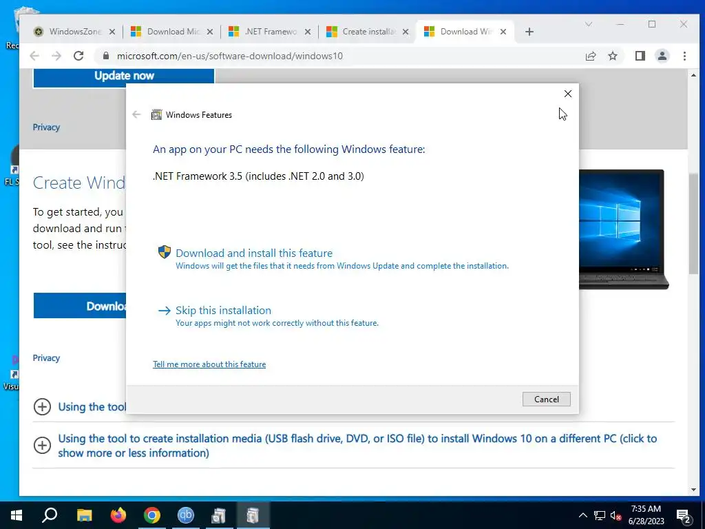This screenshot has width=705, height=529.
Task: Click the page vertical scrollbar thumb
Action: (693, 223)
